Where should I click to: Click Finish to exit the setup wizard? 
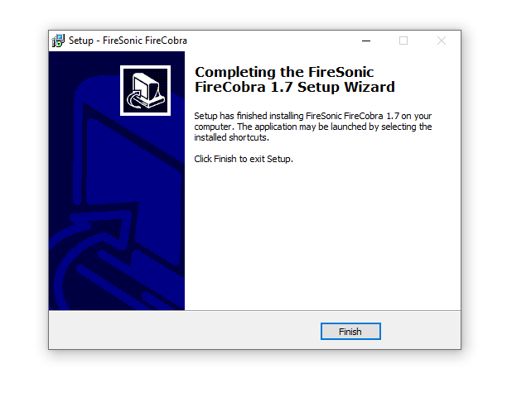point(350,331)
